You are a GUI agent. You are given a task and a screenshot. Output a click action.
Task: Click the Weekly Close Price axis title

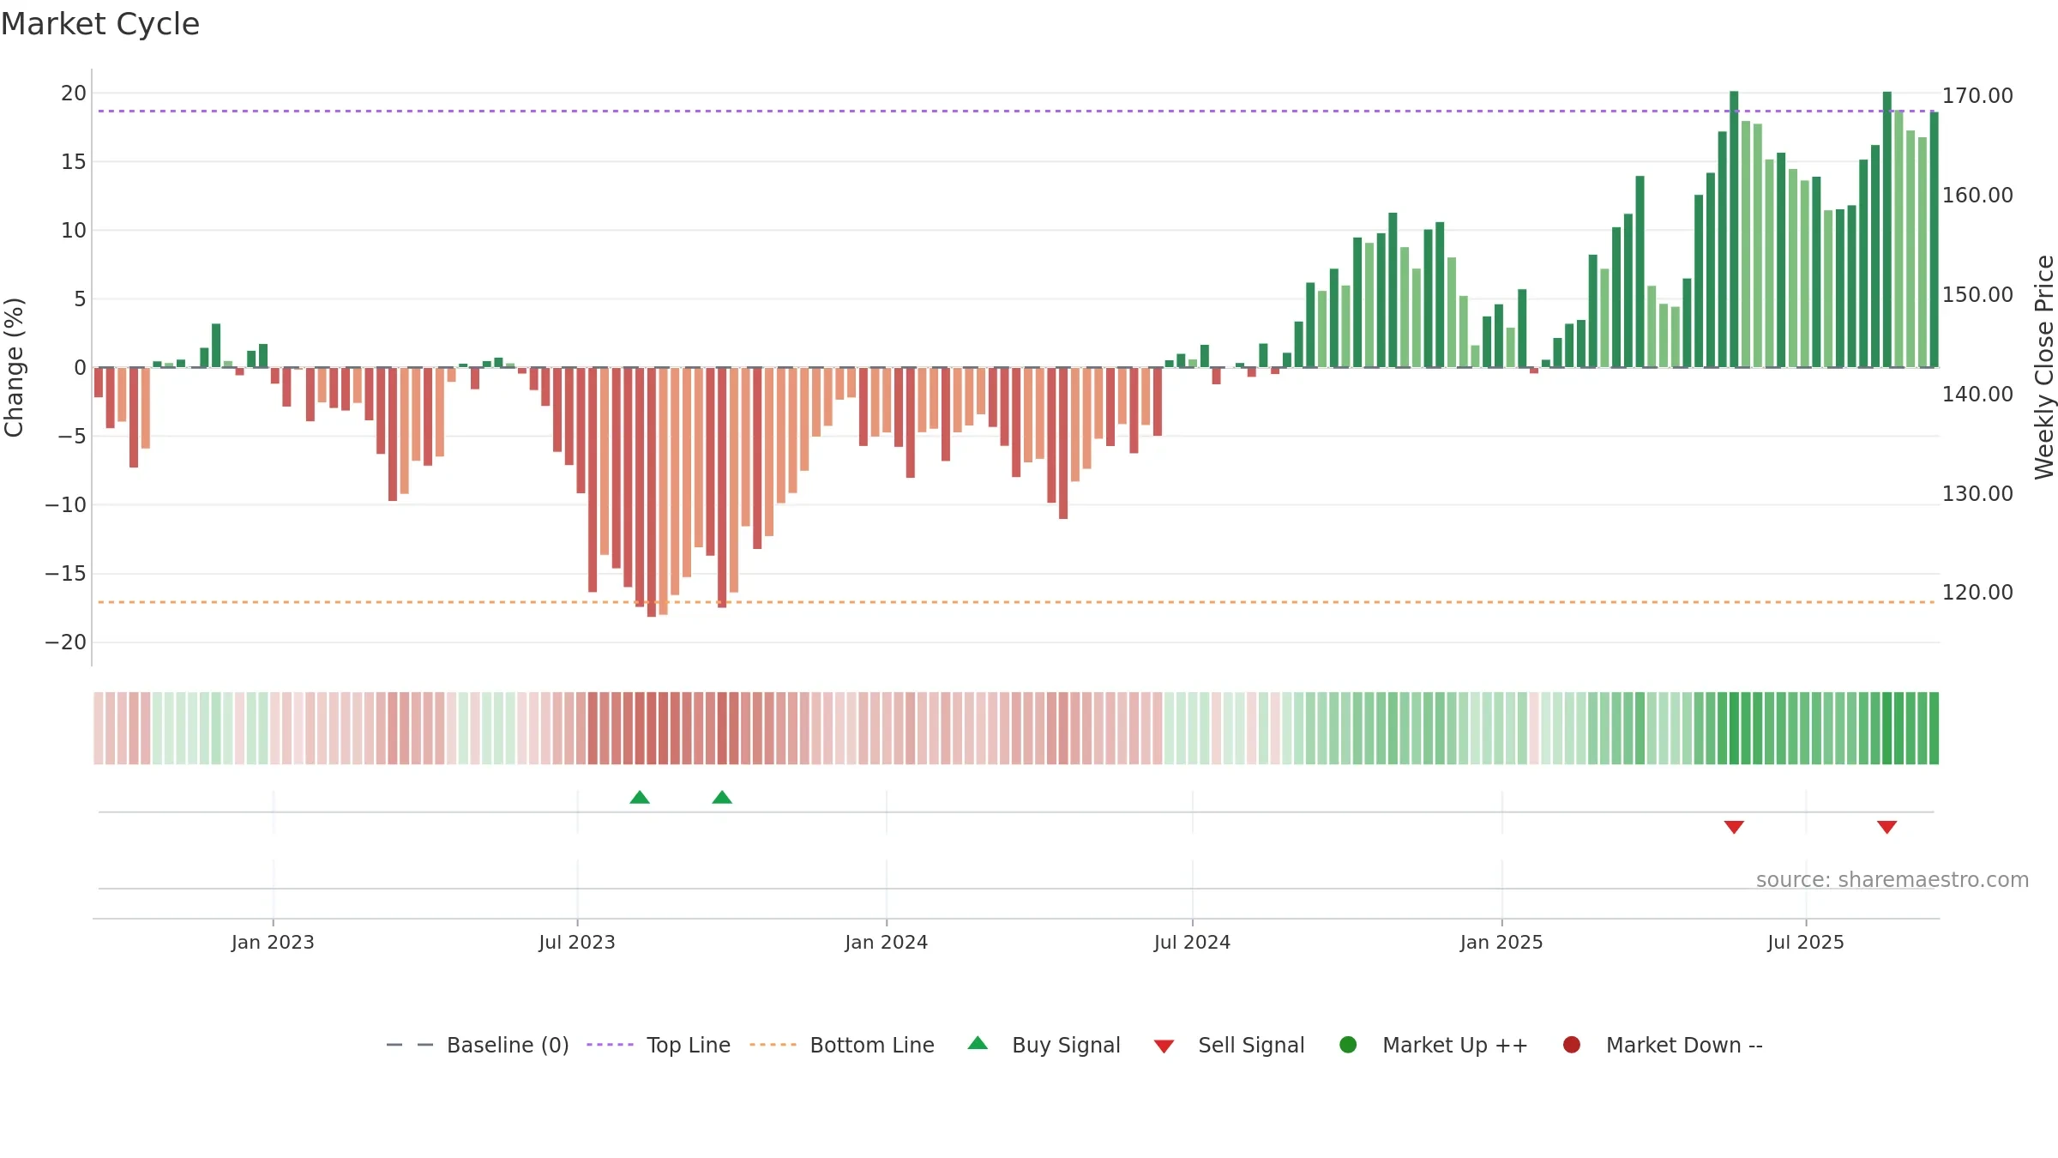(2044, 367)
